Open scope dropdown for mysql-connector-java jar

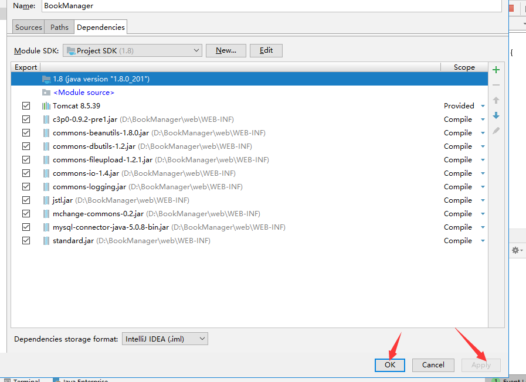[483, 227]
